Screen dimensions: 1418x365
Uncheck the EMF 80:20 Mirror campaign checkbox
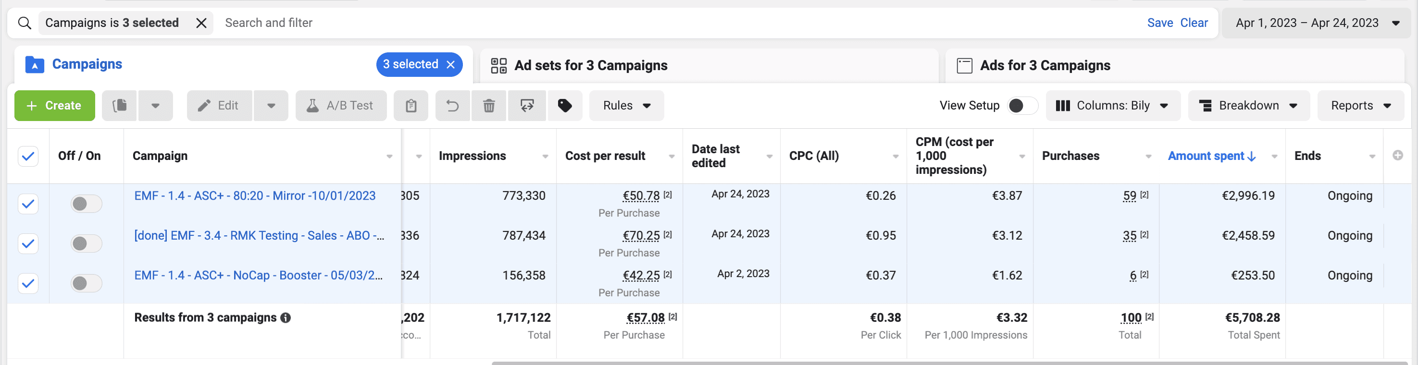tap(28, 204)
